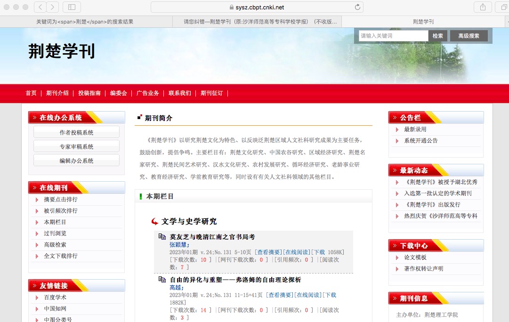The width and height of the screenshot is (509, 322).
Task: Open 百度学术 friendly link
Action: click(55, 298)
